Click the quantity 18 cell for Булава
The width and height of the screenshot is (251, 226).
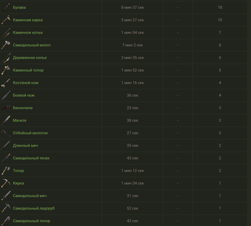click(220, 7)
